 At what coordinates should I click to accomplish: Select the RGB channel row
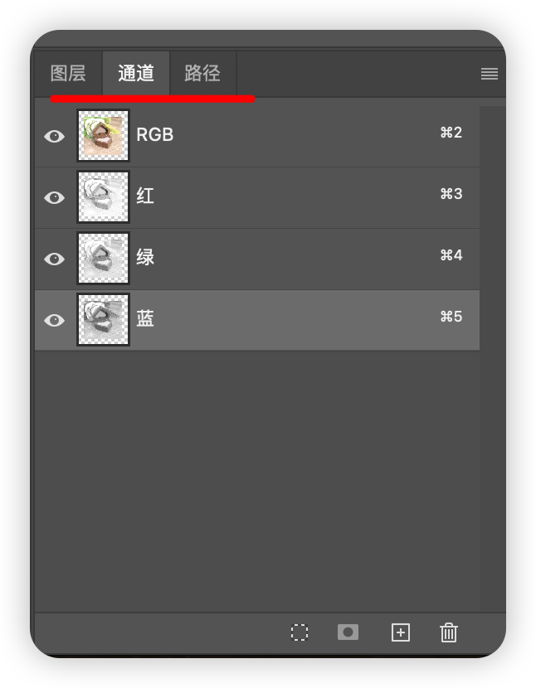point(257,136)
